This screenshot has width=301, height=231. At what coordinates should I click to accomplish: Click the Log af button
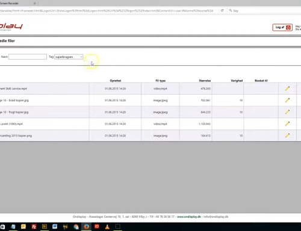tap(282, 27)
